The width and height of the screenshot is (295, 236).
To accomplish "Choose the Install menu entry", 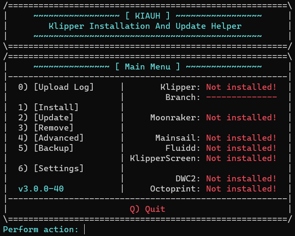I will [48, 108].
